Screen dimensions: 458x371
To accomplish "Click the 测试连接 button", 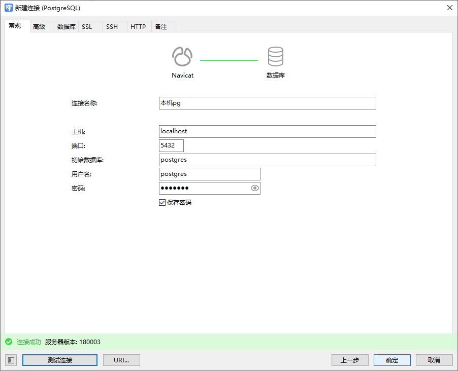I will (x=60, y=360).
